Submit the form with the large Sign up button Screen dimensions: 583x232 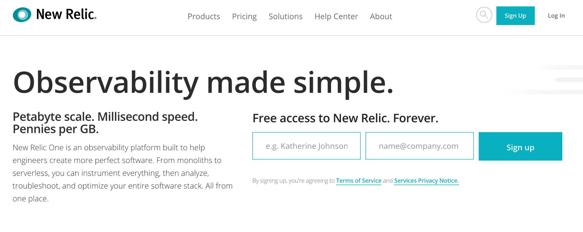coord(520,146)
